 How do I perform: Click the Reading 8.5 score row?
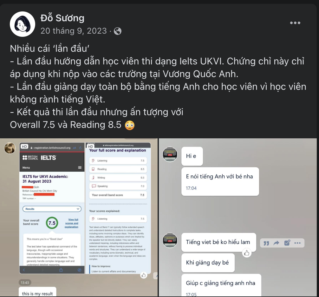(118, 169)
